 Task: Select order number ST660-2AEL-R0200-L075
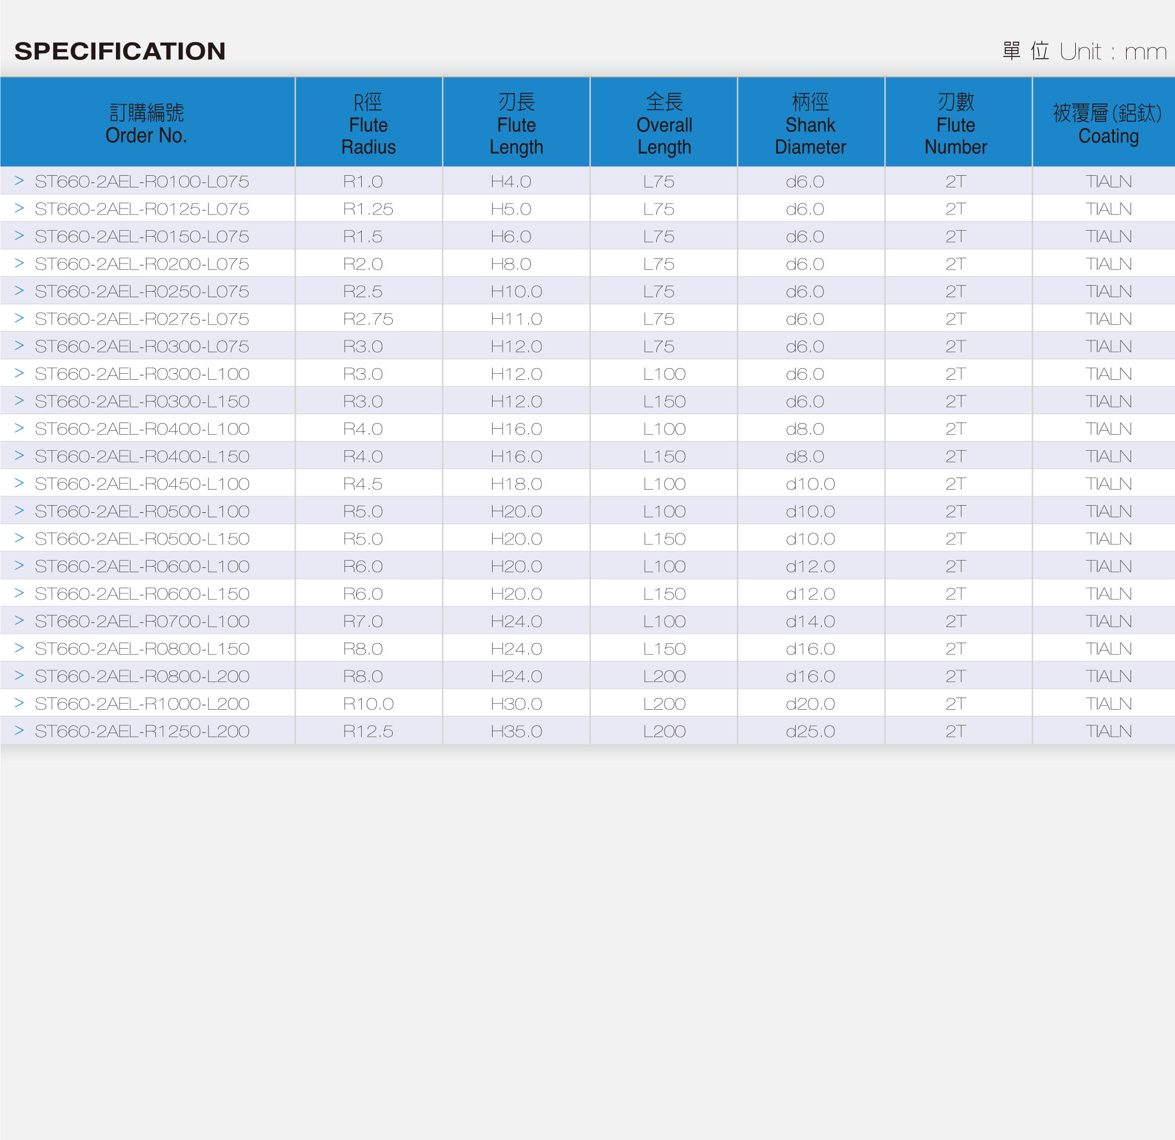pyautogui.click(x=142, y=264)
